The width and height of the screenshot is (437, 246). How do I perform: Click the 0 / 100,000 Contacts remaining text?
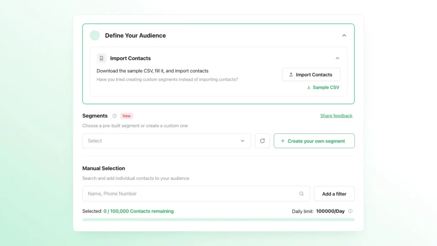click(x=139, y=211)
